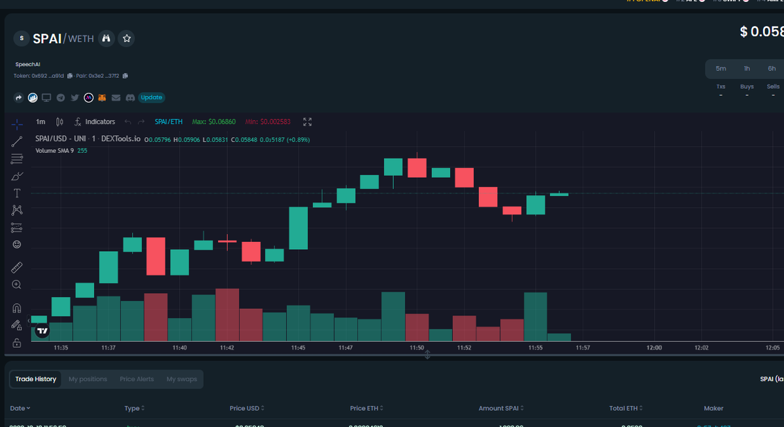Toggle stay in drawing mode
Screen dimensions: 784x427
coord(17,325)
